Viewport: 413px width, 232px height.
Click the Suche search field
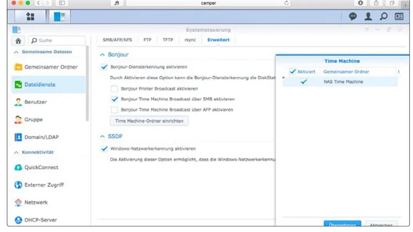(57, 41)
